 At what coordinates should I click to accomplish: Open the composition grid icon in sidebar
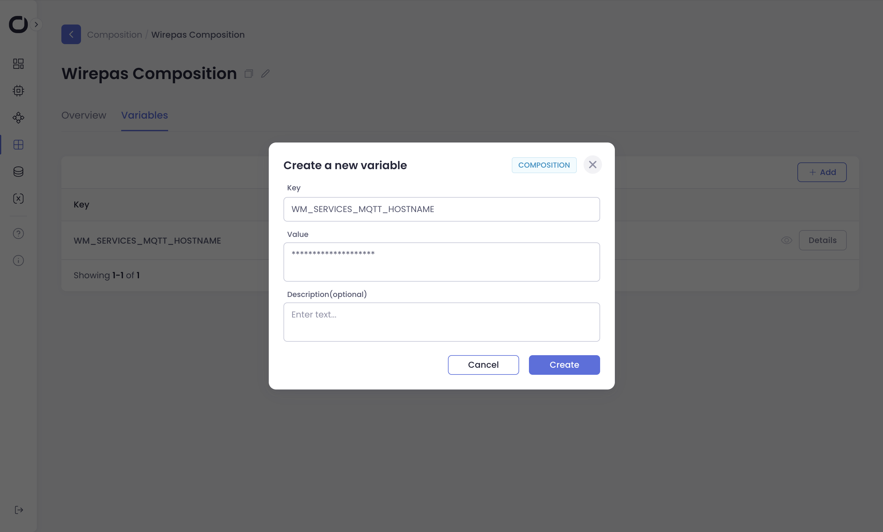point(18,145)
